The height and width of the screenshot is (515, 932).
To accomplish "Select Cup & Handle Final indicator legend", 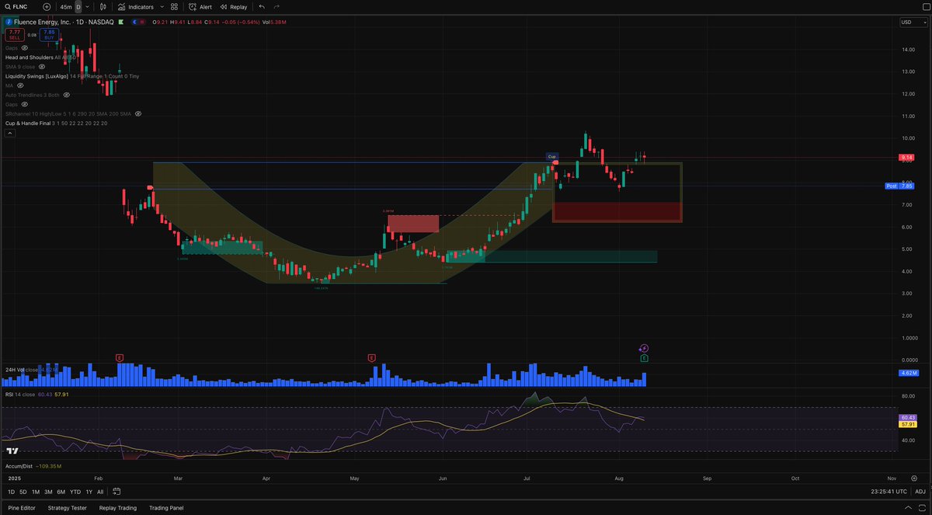I will tap(56, 123).
